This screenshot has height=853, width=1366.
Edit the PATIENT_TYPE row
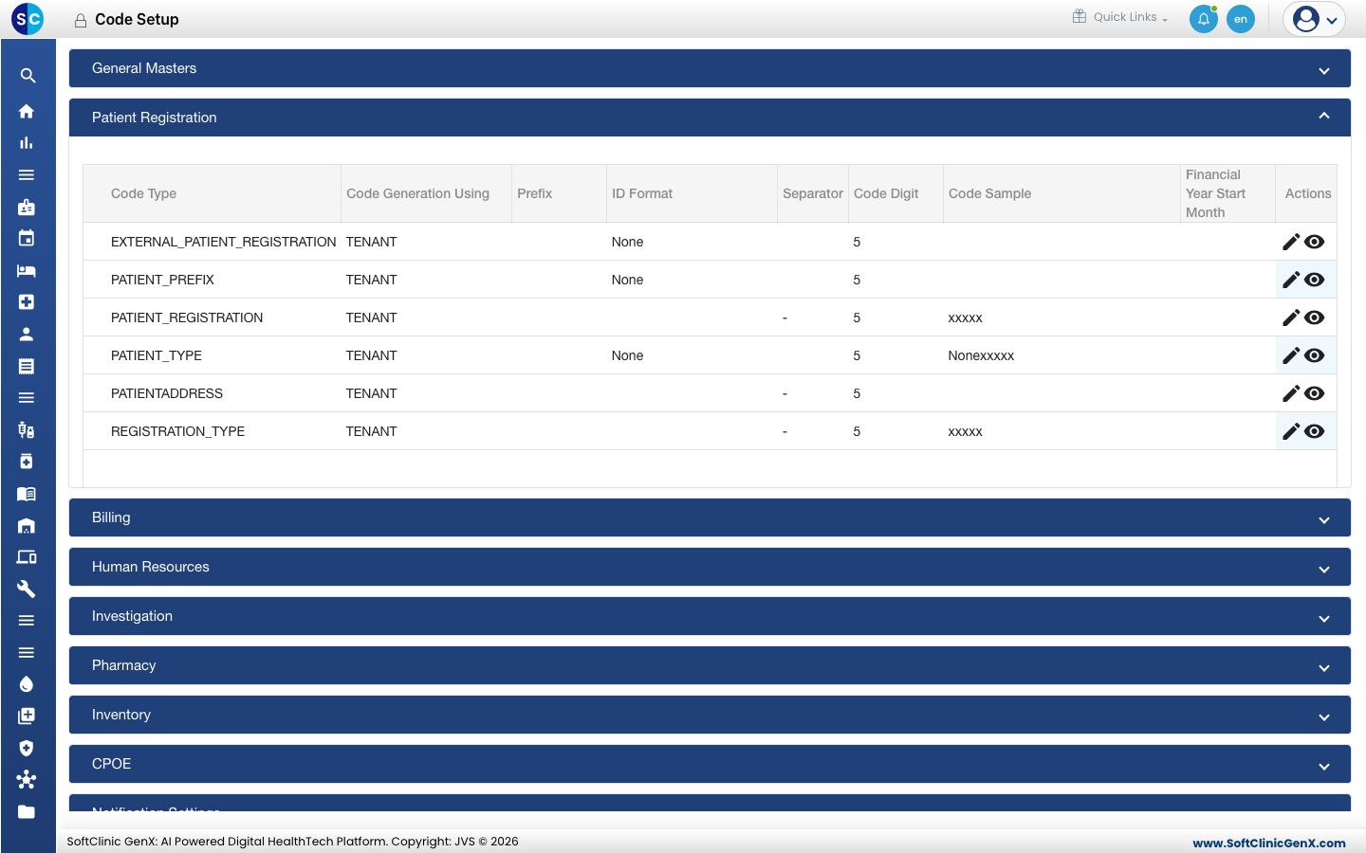pos(1290,355)
